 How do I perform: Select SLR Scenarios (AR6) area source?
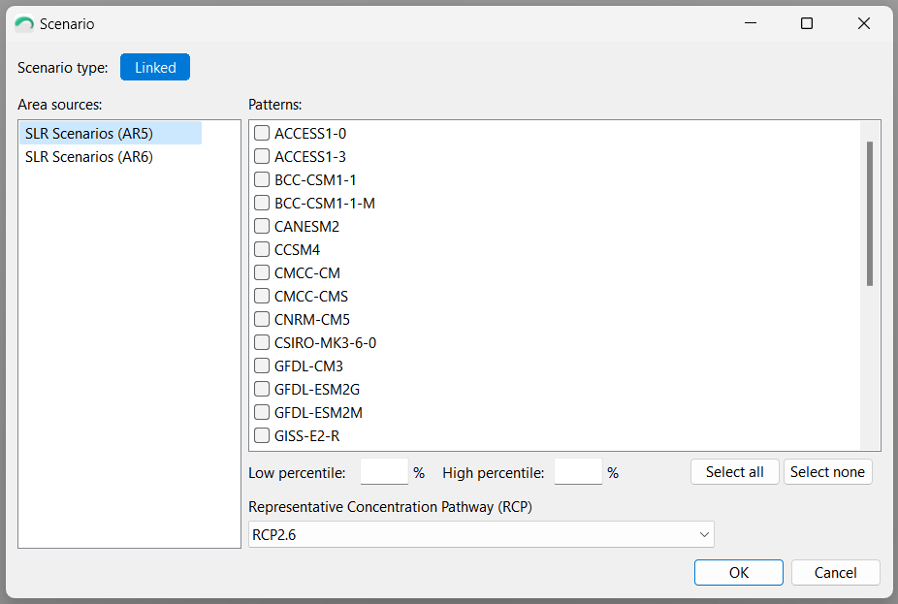coord(89,157)
